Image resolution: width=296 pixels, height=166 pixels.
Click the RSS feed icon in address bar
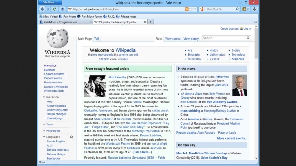(x=186, y=9)
